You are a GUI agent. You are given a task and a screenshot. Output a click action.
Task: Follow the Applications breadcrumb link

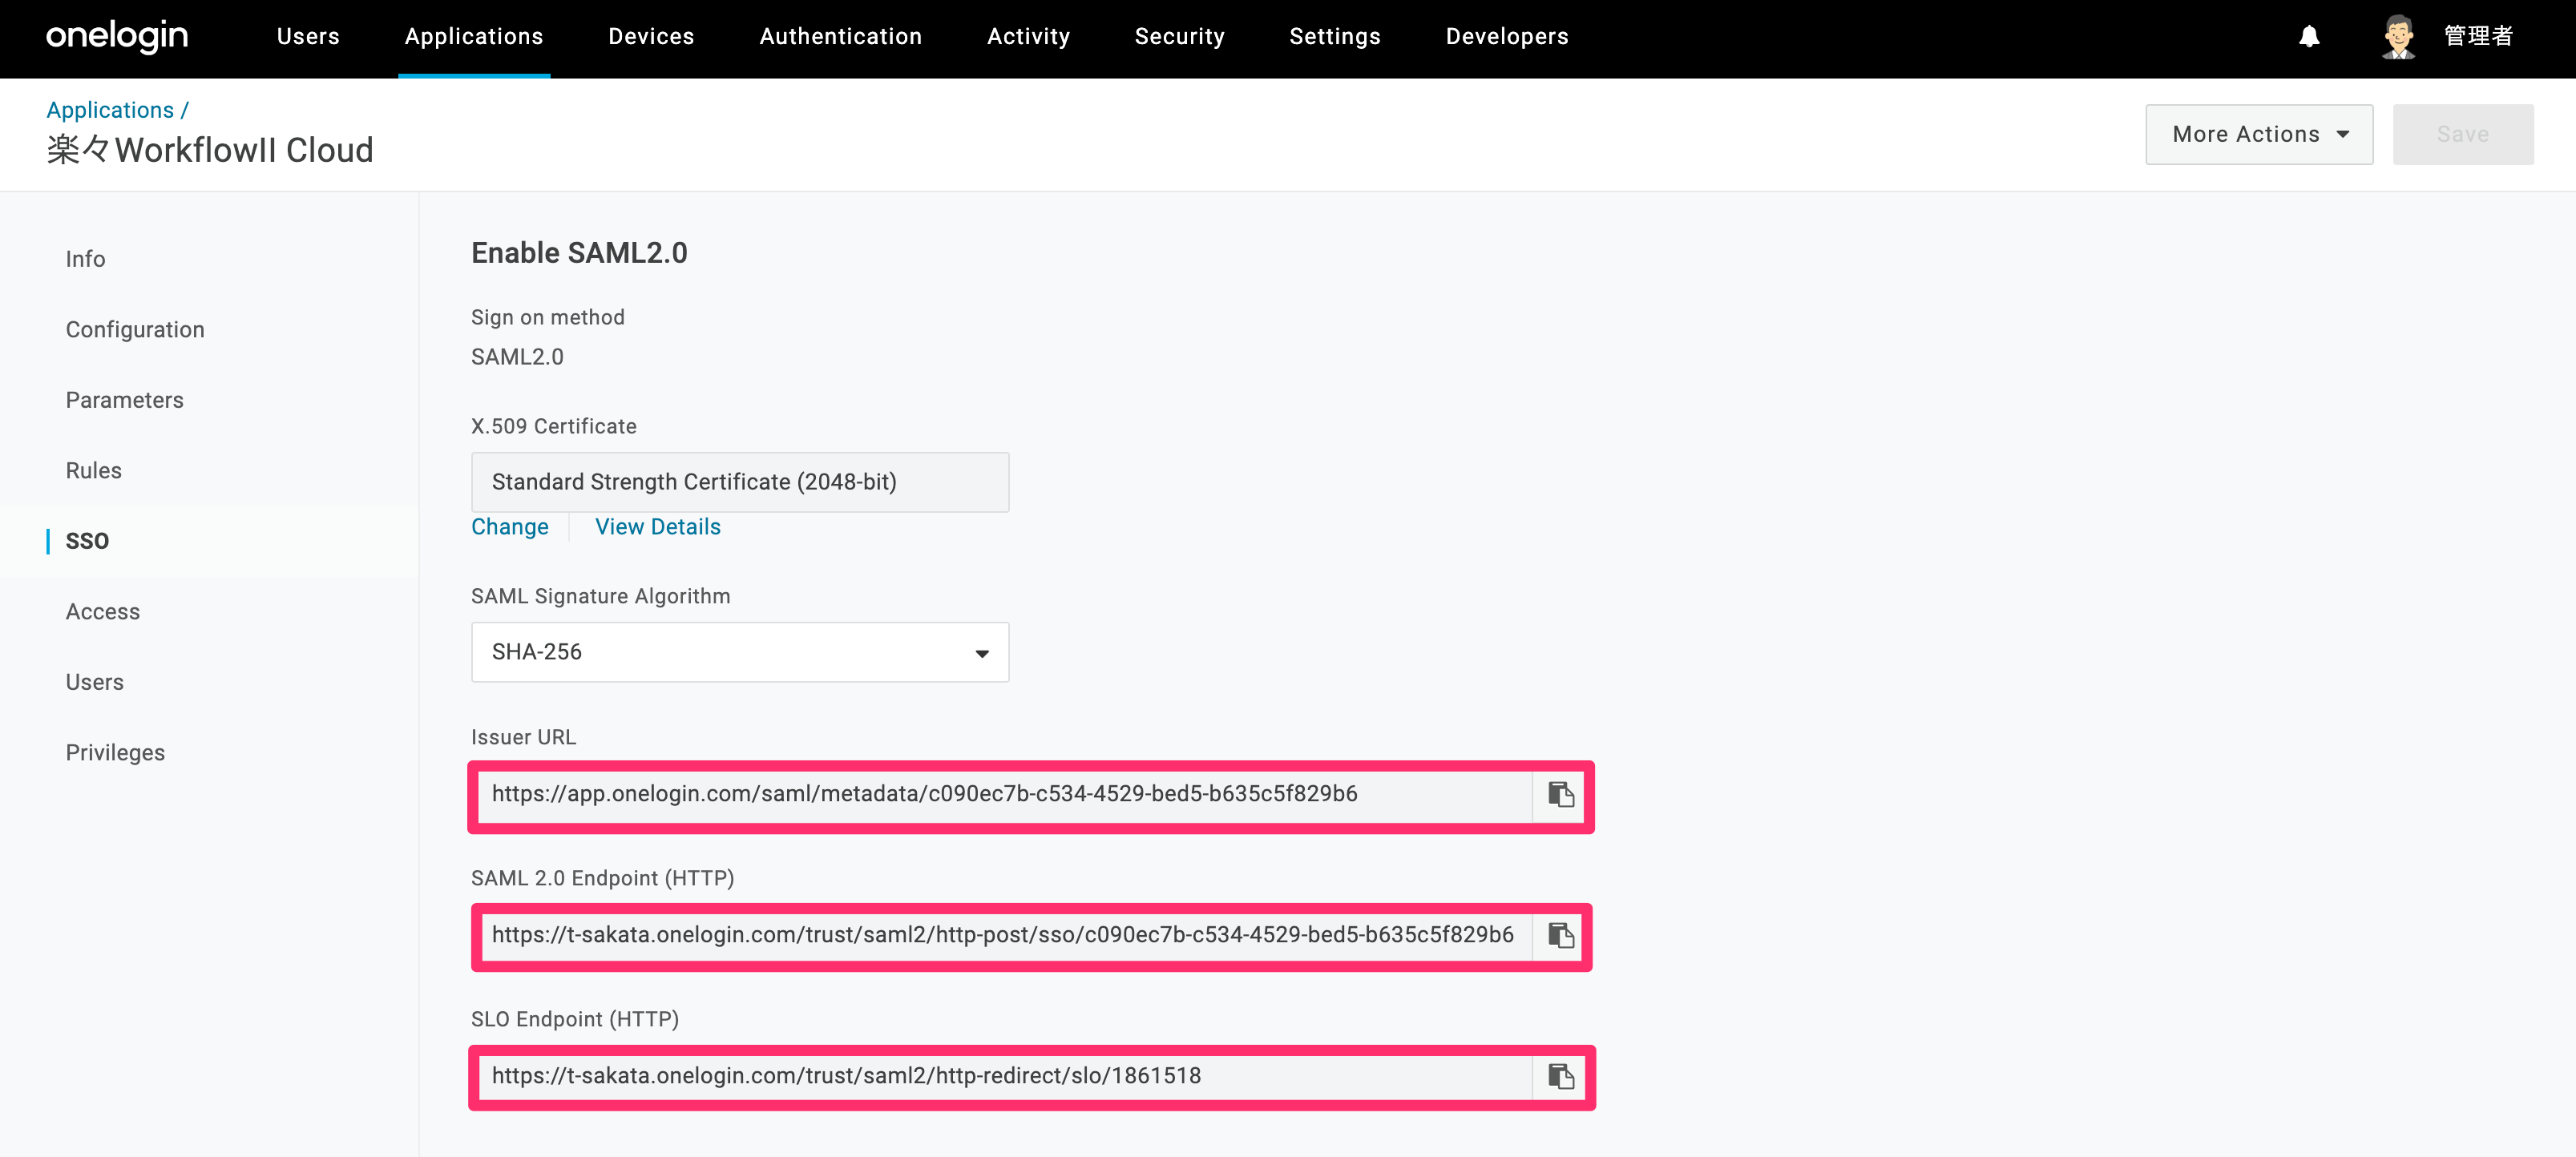point(110,110)
